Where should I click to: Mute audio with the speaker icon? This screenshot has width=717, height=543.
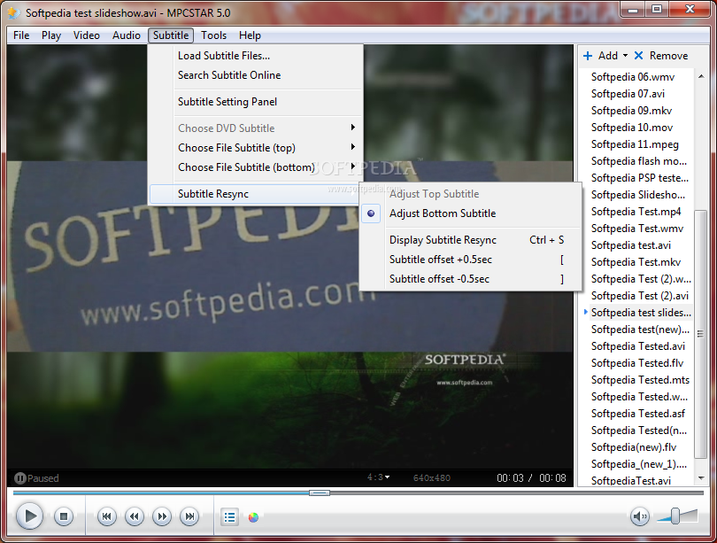640,517
